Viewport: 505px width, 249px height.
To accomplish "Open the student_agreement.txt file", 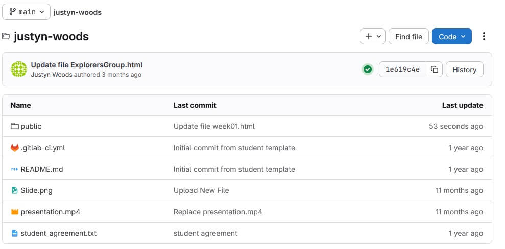I will tap(59, 233).
